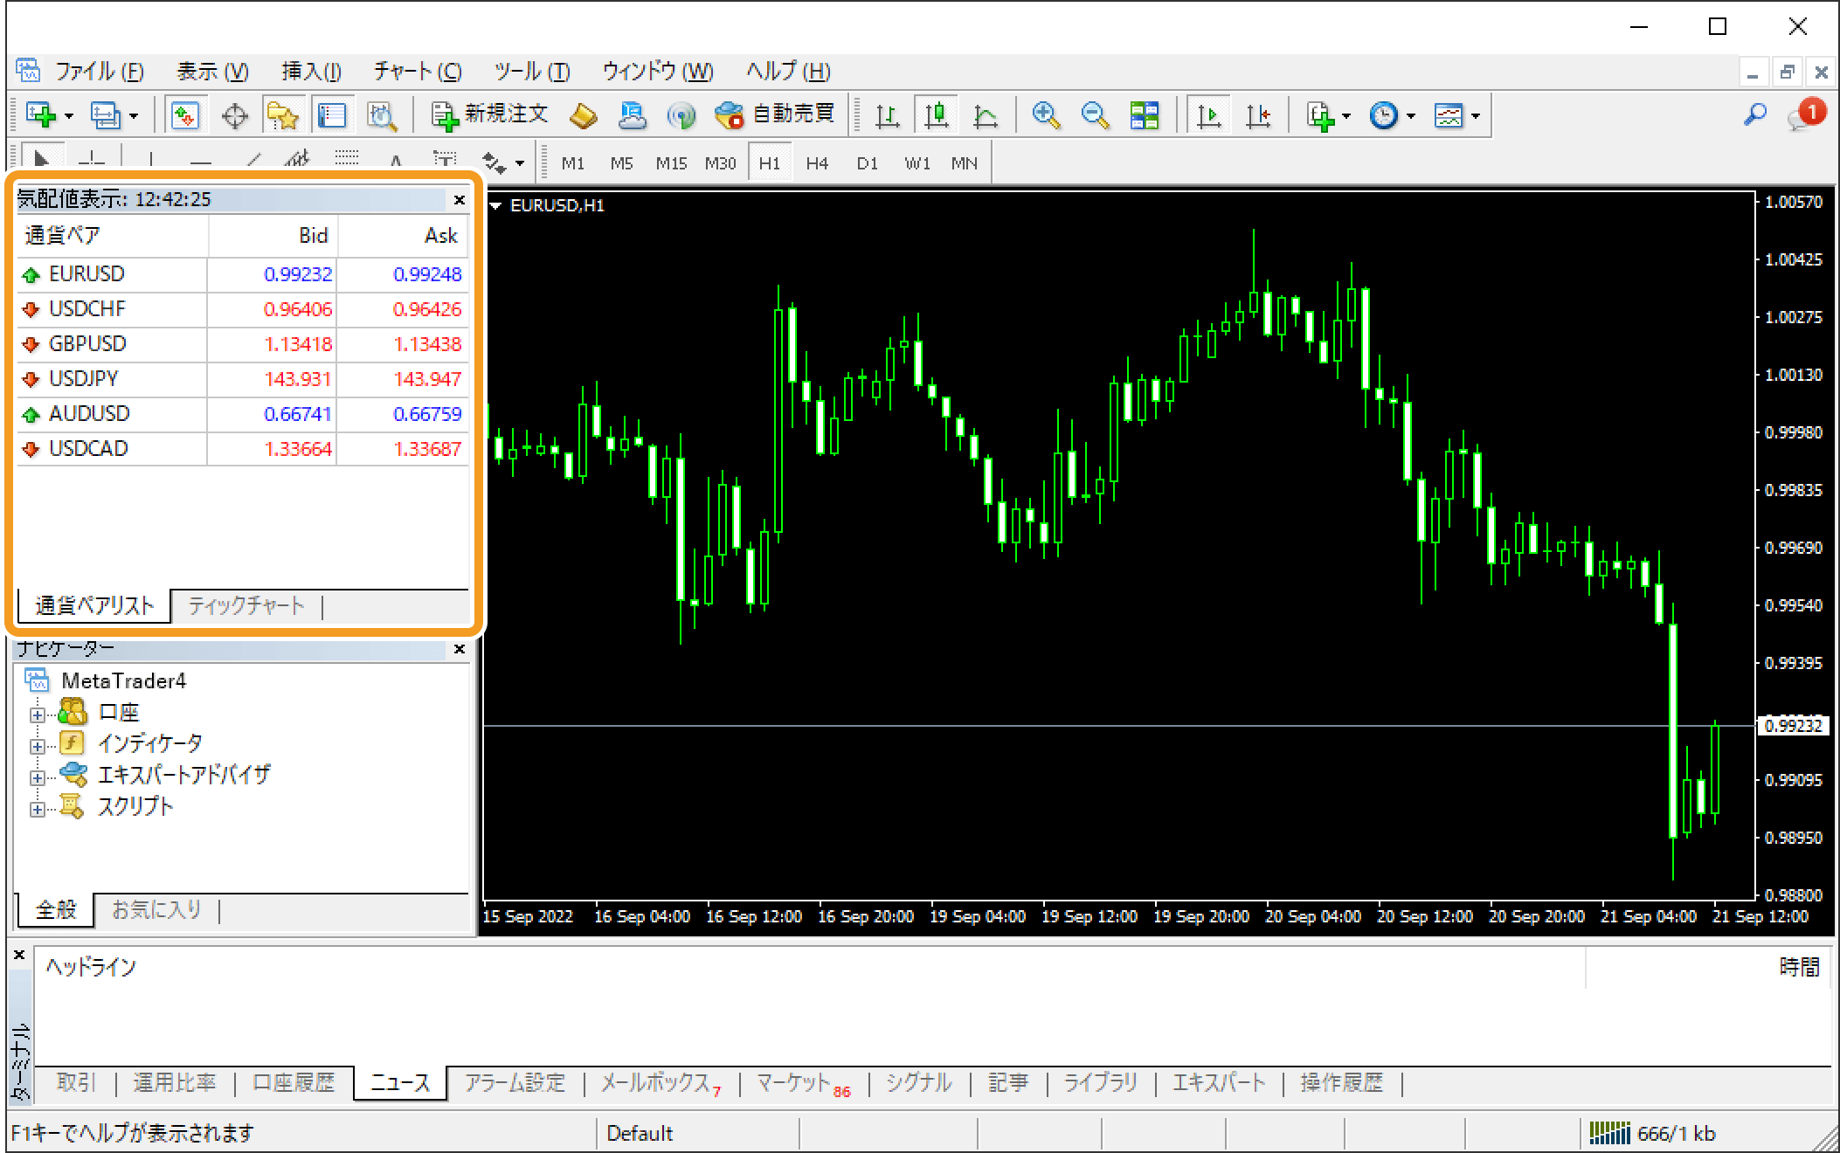Open search with the magnifier icon

1754,114
